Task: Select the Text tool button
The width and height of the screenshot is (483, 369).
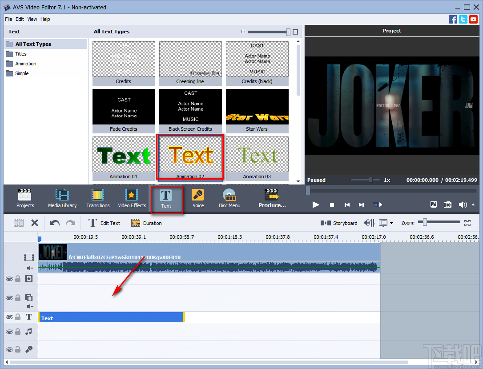Action: (166, 199)
